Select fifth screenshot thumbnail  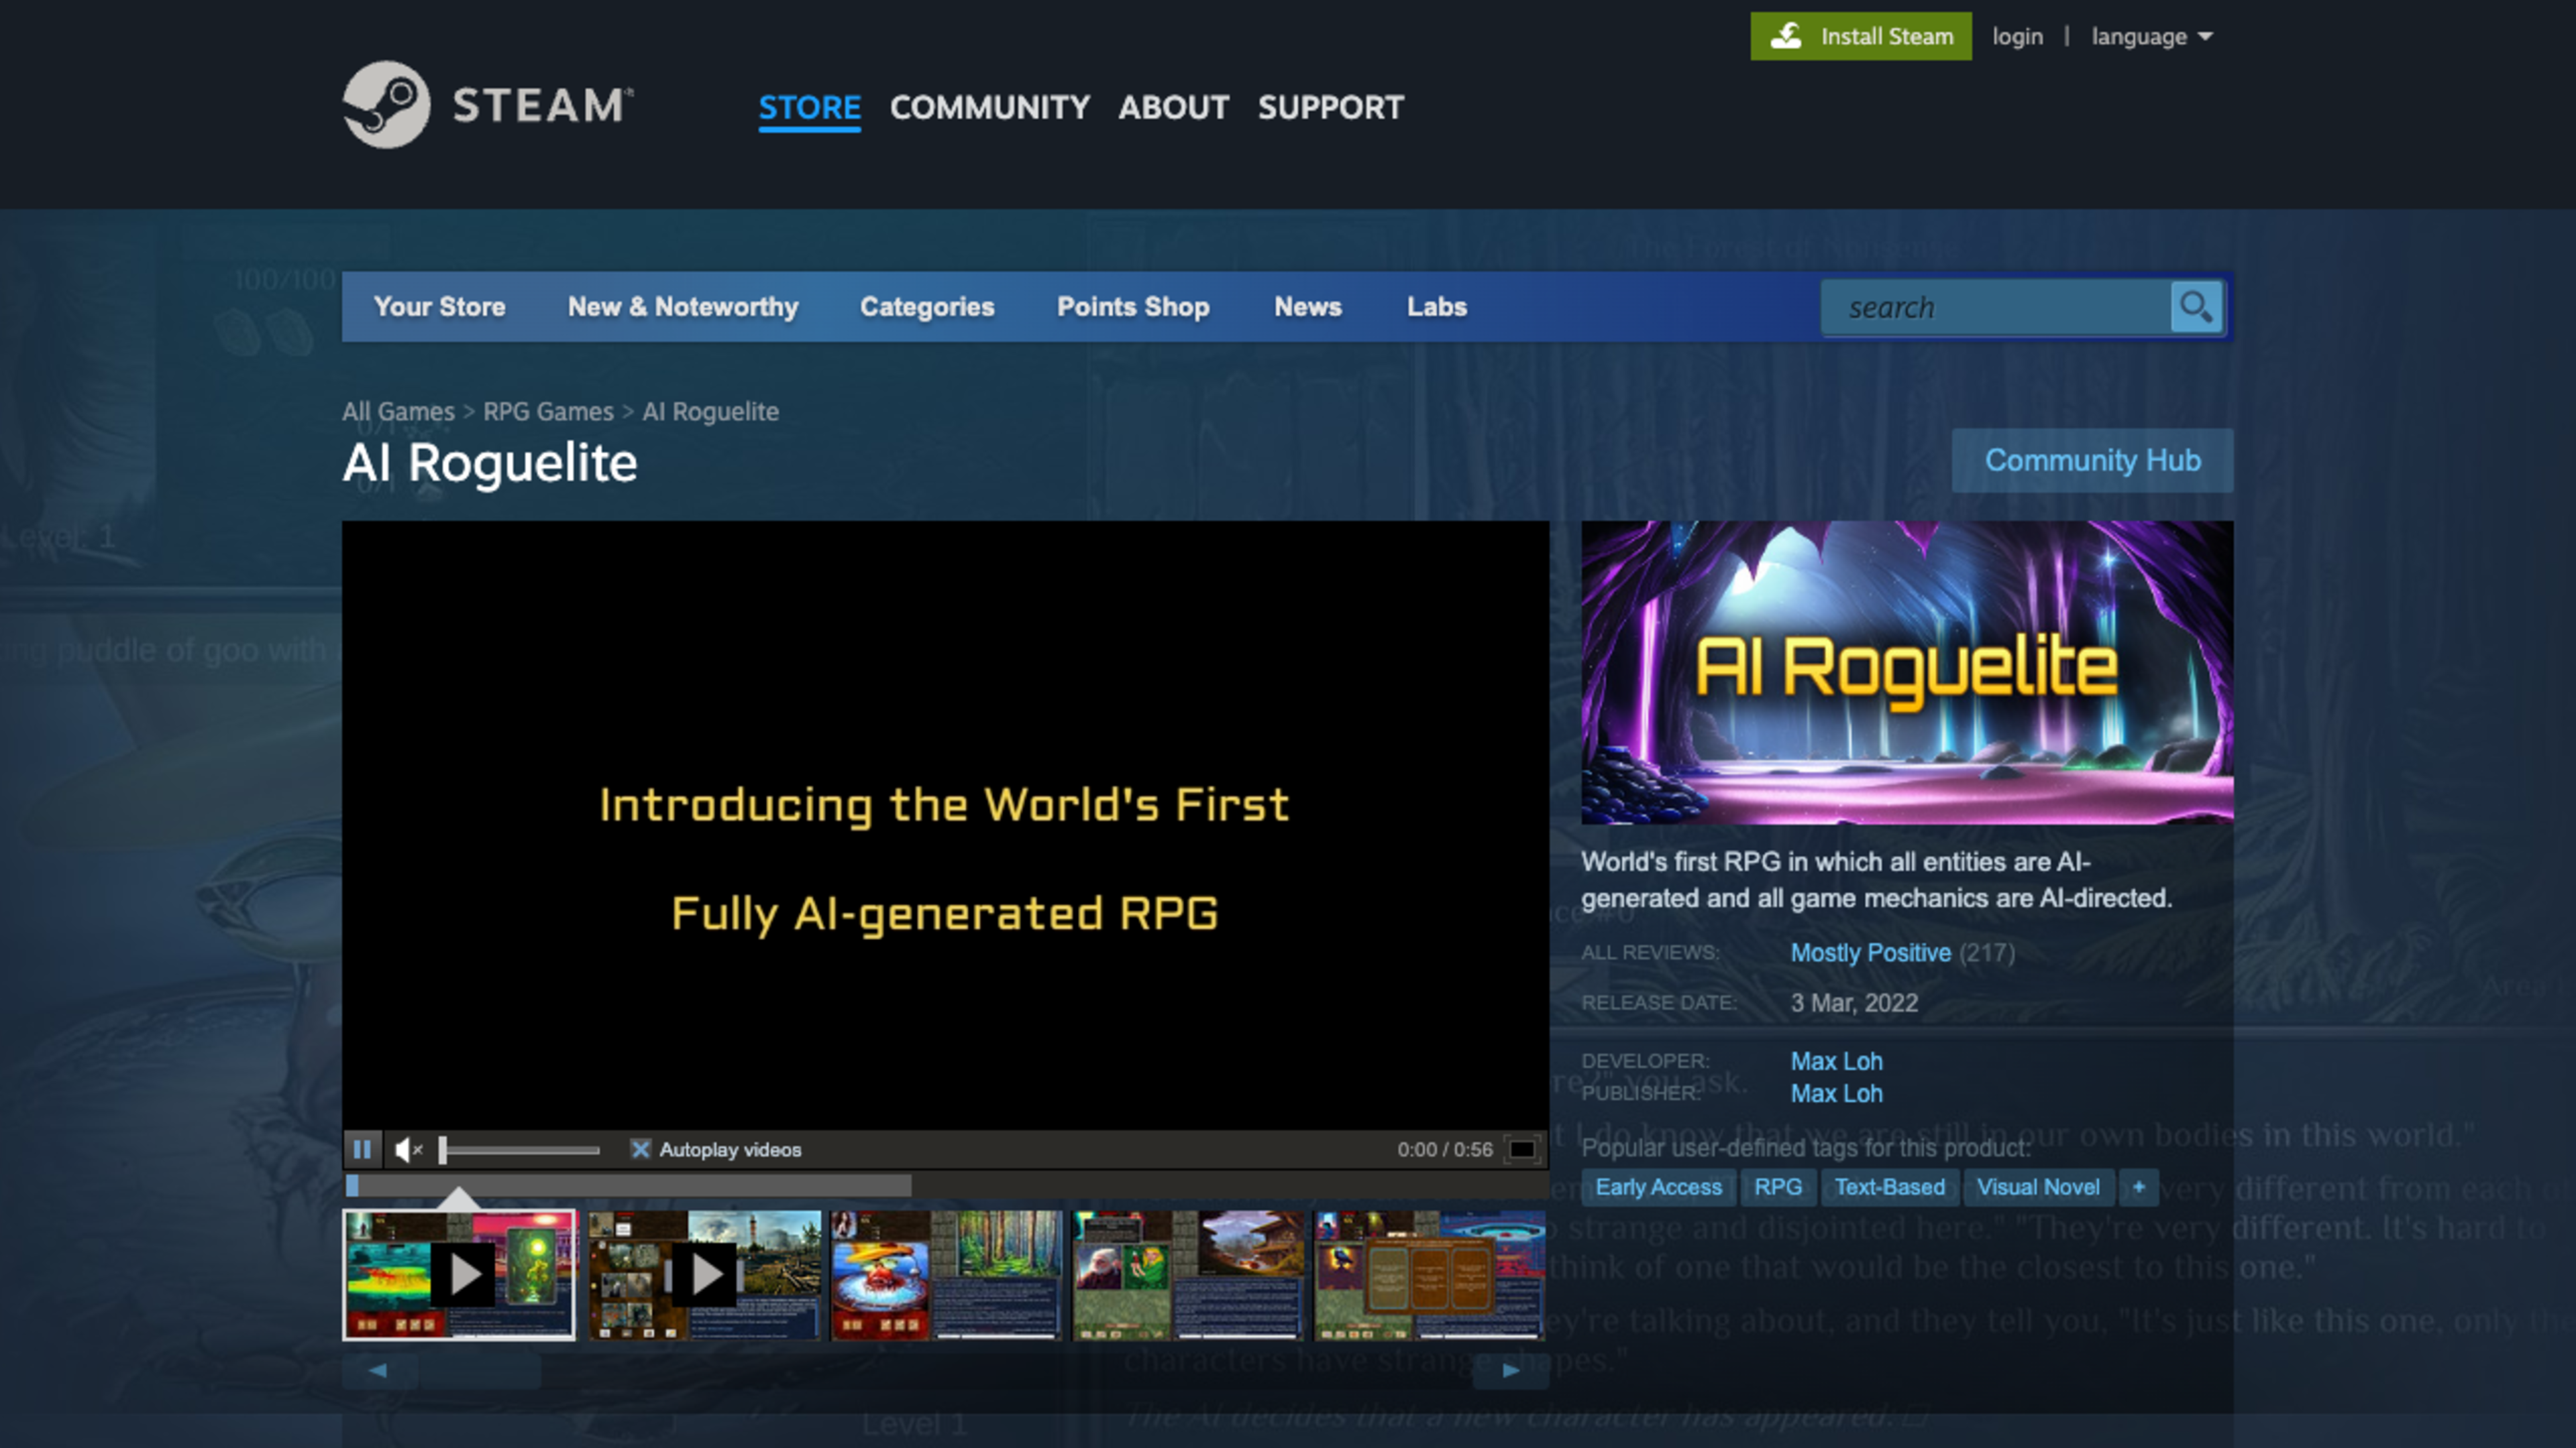click(1430, 1274)
